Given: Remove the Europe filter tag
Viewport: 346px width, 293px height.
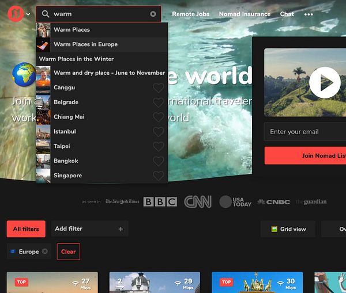Looking at the screenshot, I should coord(45,252).
